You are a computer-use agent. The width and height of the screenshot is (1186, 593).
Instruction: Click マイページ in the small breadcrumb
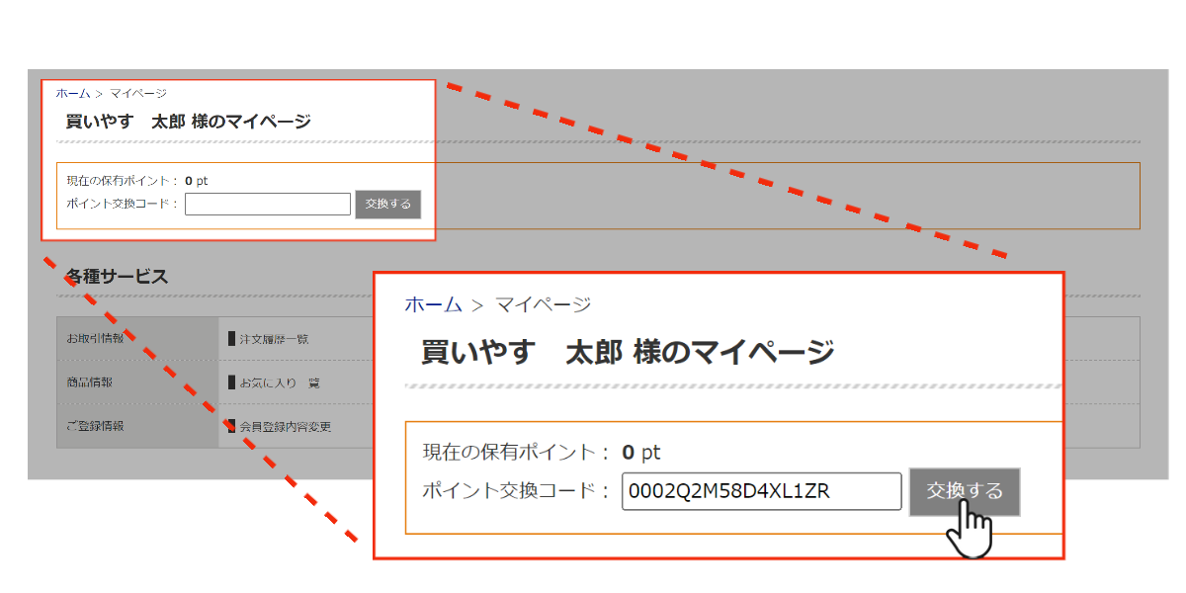click(138, 94)
